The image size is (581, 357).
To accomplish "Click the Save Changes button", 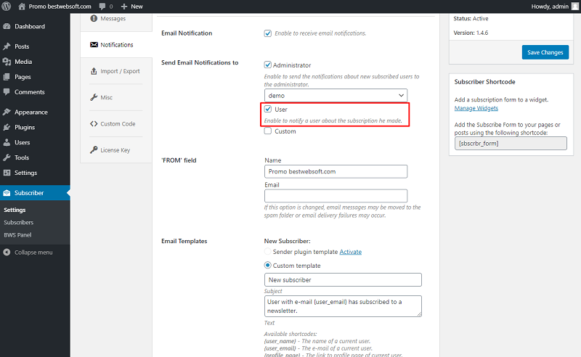I will (545, 52).
